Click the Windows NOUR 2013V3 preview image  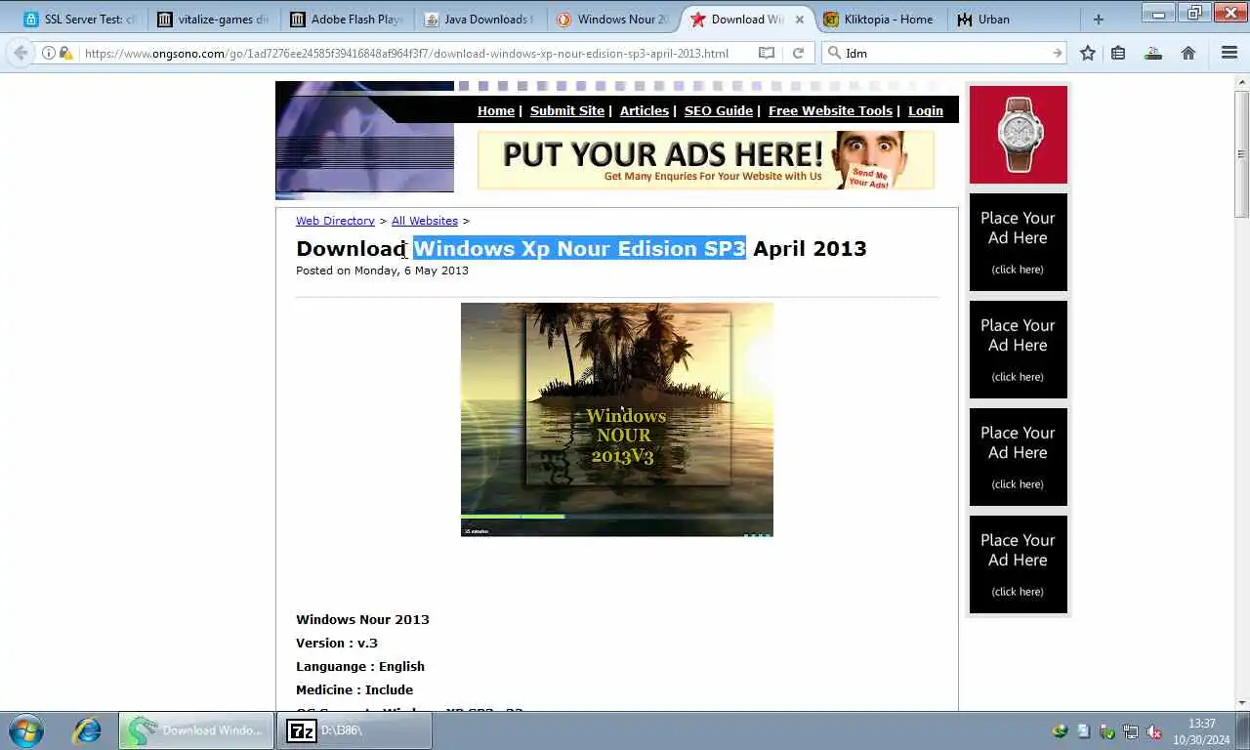point(617,420)
